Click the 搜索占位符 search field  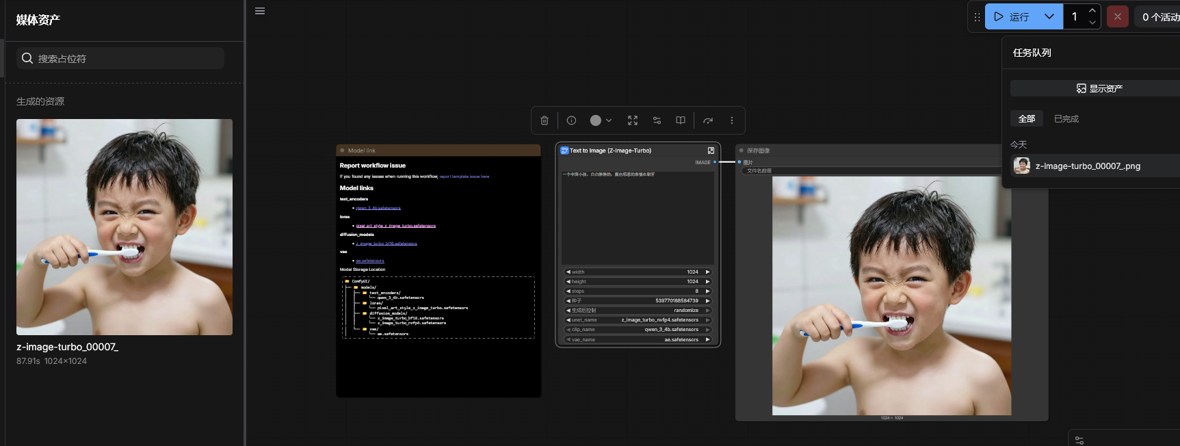[x=120, y=59]
